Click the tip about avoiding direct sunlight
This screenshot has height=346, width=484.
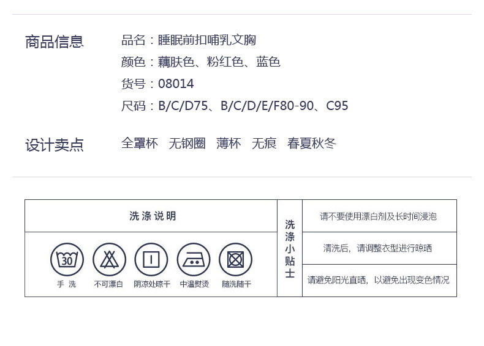click(x=378, y=280)
